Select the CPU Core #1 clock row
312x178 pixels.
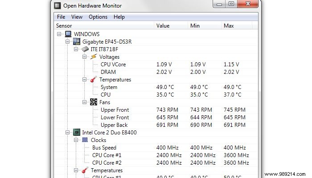coord(156,155)
